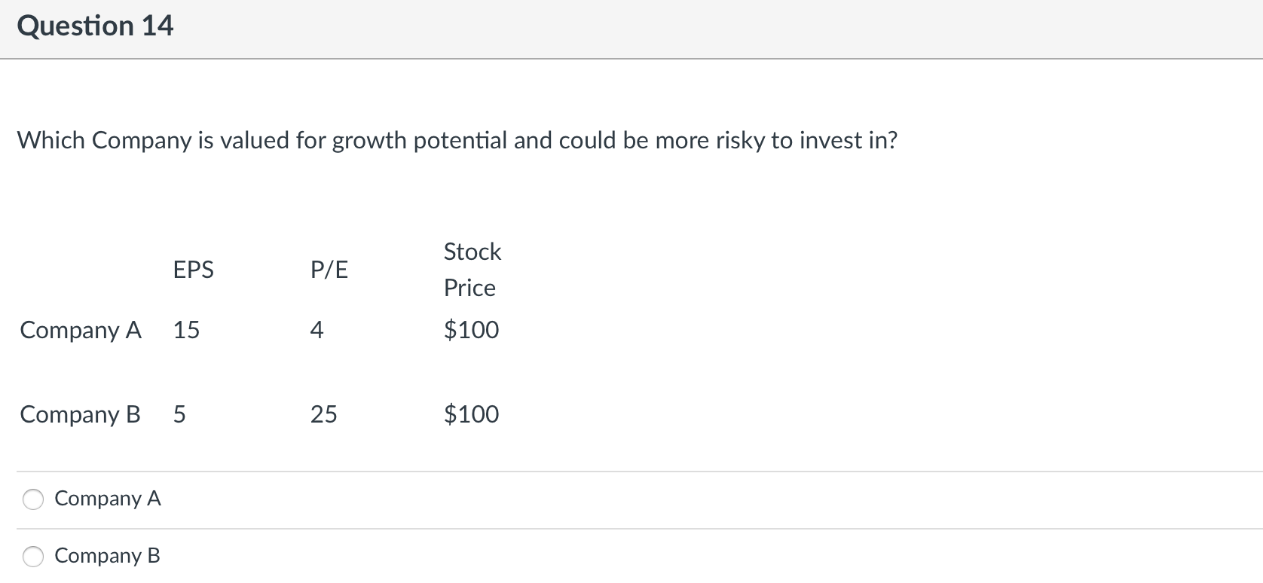Click the Question 14 header
1263x583 pixels.
pyautogui.click(x=96, y=25)
